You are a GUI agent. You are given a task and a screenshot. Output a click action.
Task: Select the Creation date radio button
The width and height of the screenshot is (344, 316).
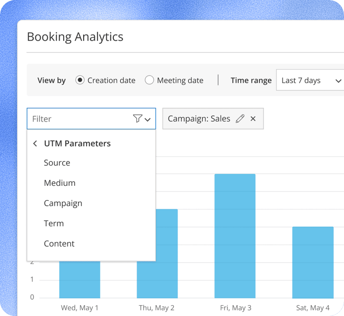(80, 80)
